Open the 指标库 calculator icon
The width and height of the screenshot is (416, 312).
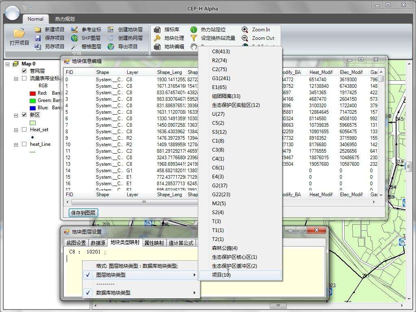tap(157, 29)
